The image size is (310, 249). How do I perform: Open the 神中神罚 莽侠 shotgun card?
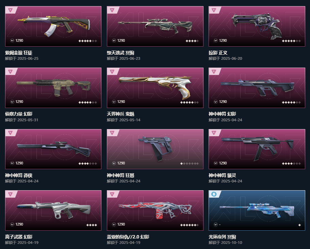[53, 149]
